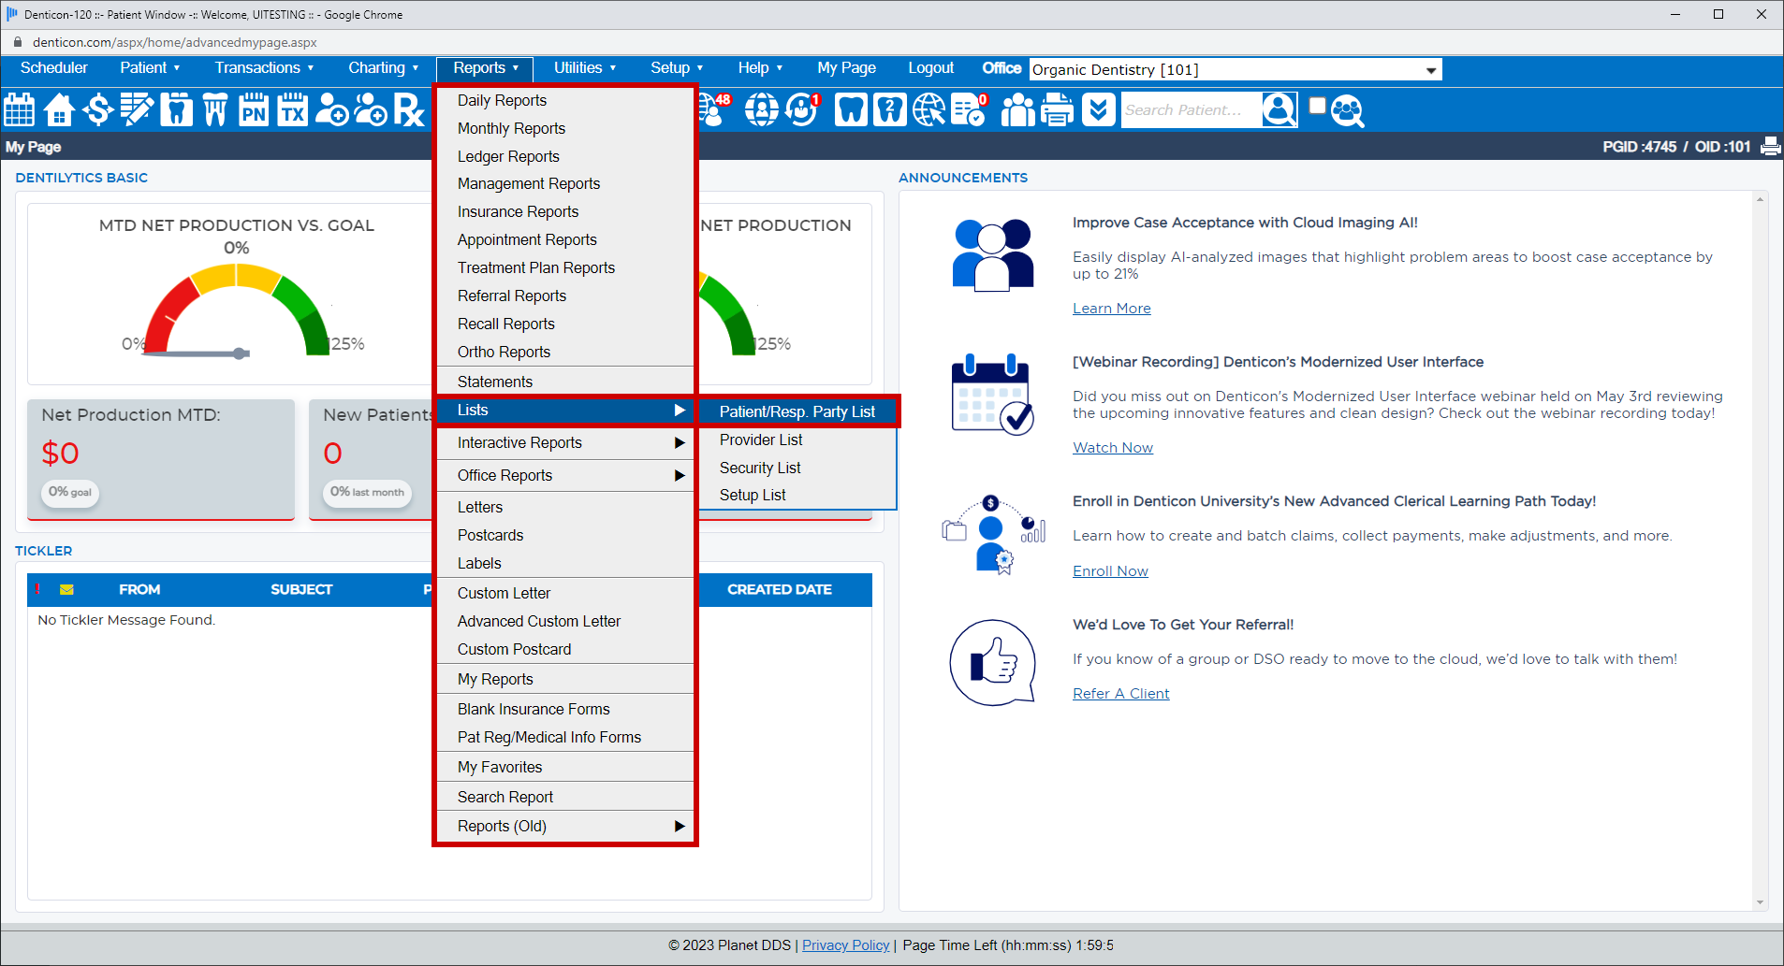Open the Privacy Policy link

845,945
